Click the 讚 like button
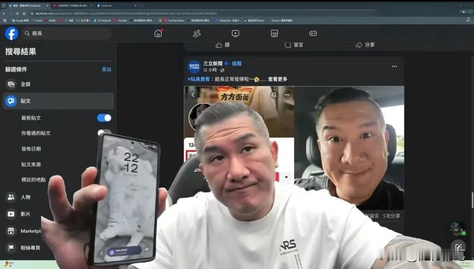 [223, 45]
